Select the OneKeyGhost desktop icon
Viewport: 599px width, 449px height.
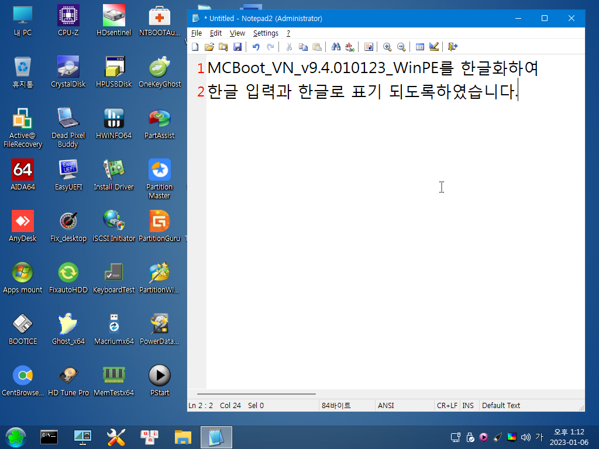click(159, 72)
